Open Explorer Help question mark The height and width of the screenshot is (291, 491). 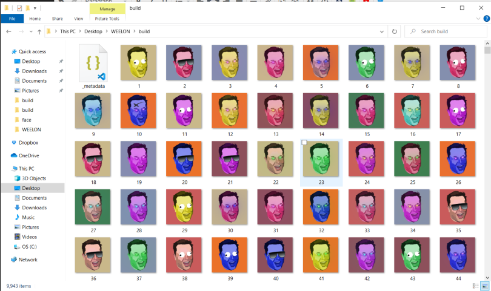click(487, 18)
